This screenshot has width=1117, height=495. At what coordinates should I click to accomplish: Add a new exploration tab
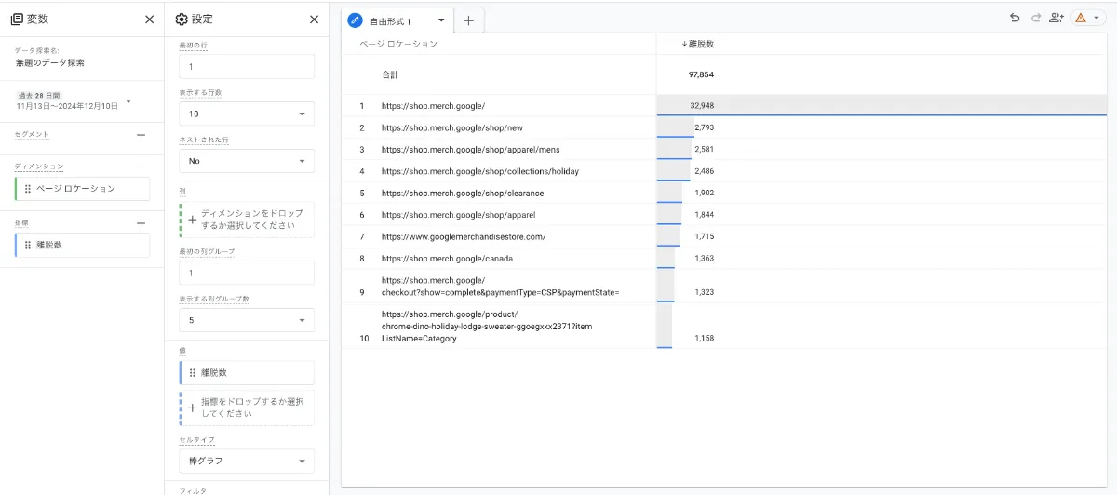tap(468, 20)
